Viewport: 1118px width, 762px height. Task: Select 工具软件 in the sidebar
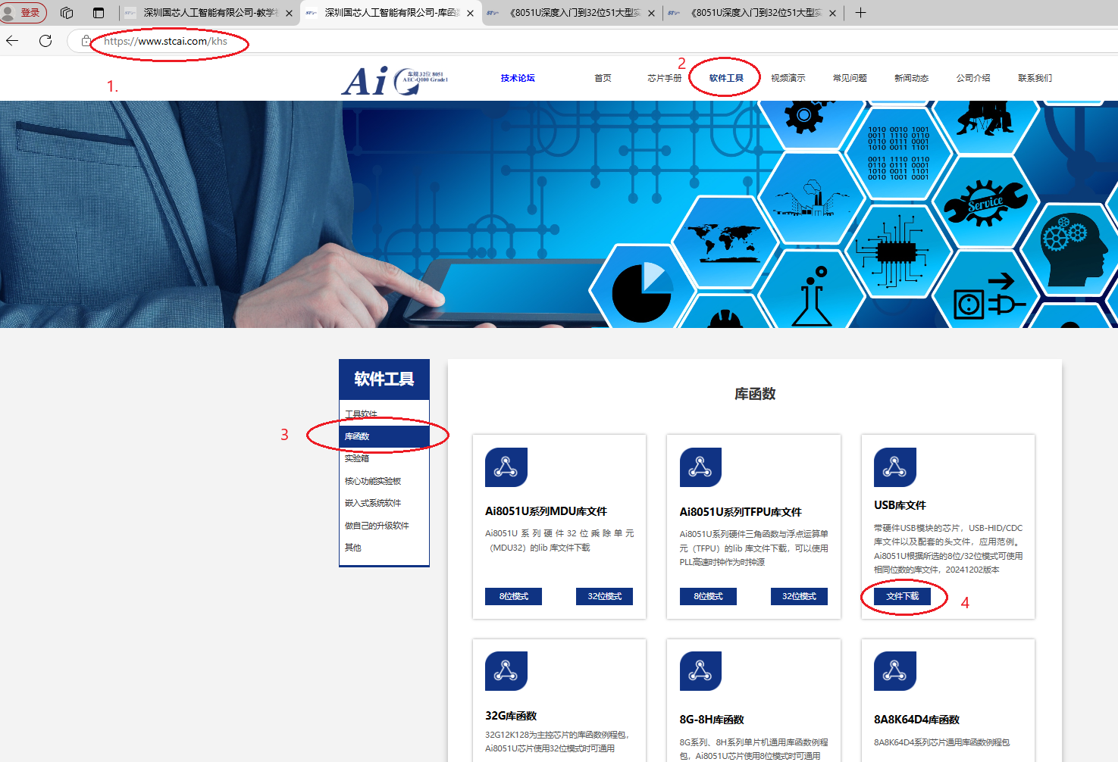pos(384,414)
